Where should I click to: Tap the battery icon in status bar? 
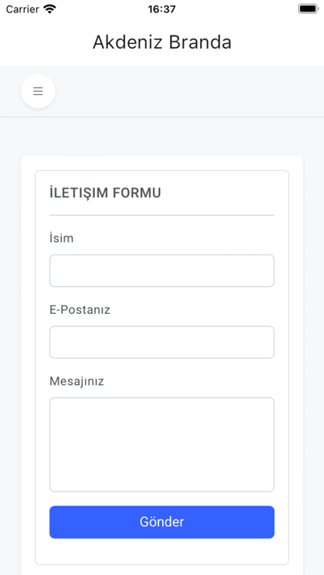[x=307, y=9]
